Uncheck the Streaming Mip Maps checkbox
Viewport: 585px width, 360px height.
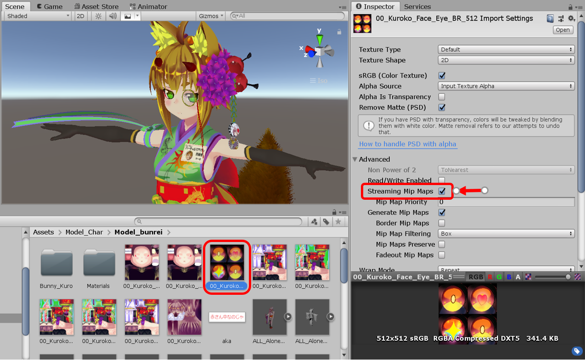click(x=442, y=191)
